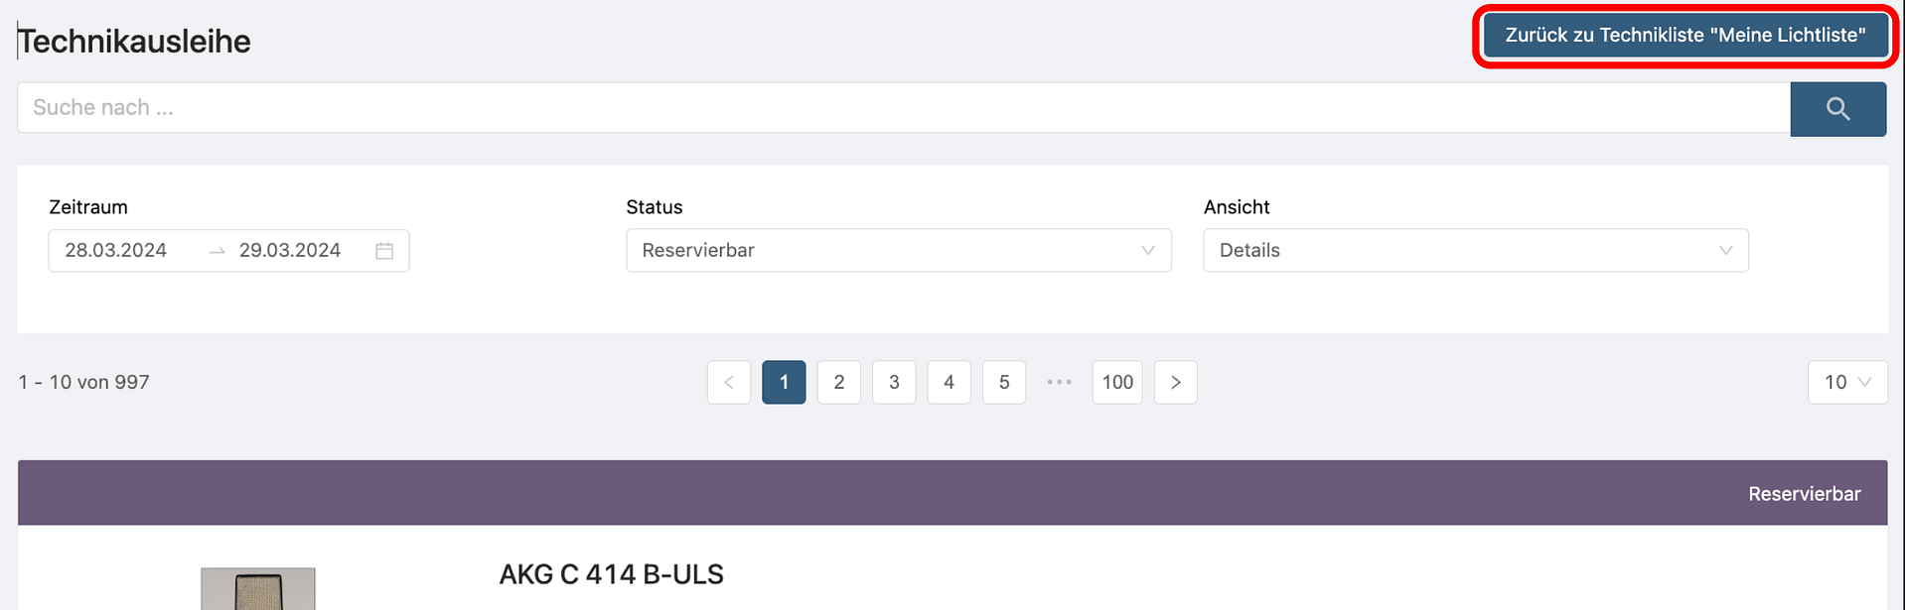
Task: Select page 5 in pagination
Action: tap(1004, 383)
